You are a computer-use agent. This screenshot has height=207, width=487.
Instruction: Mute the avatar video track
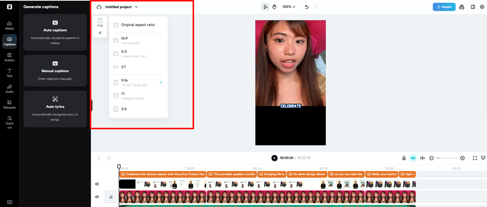tap(97, 197)
